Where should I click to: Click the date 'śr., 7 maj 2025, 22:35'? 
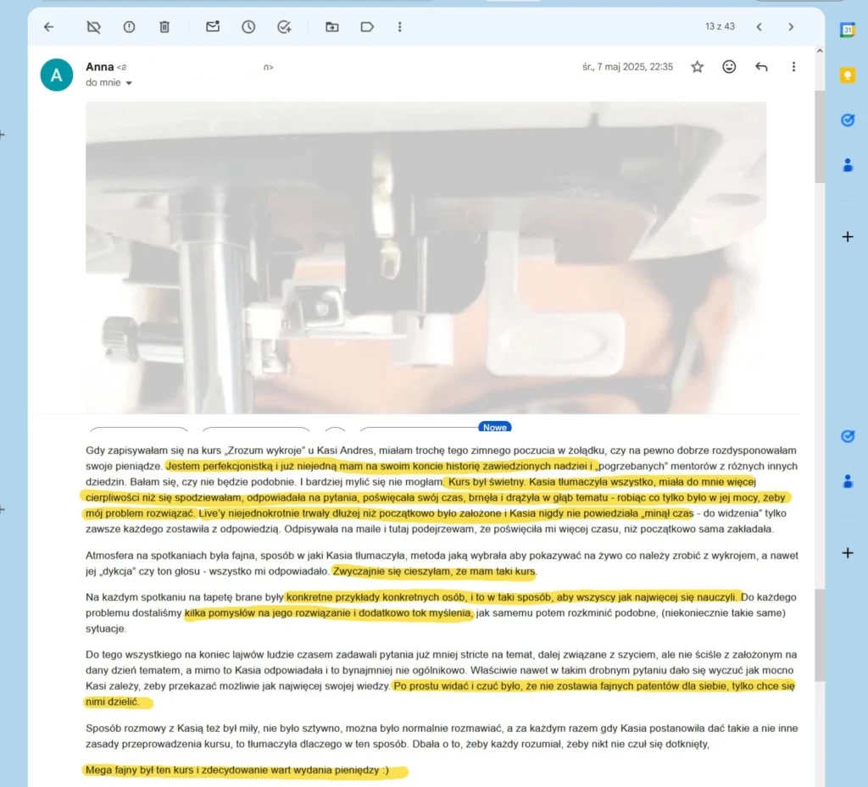[627, 67]
